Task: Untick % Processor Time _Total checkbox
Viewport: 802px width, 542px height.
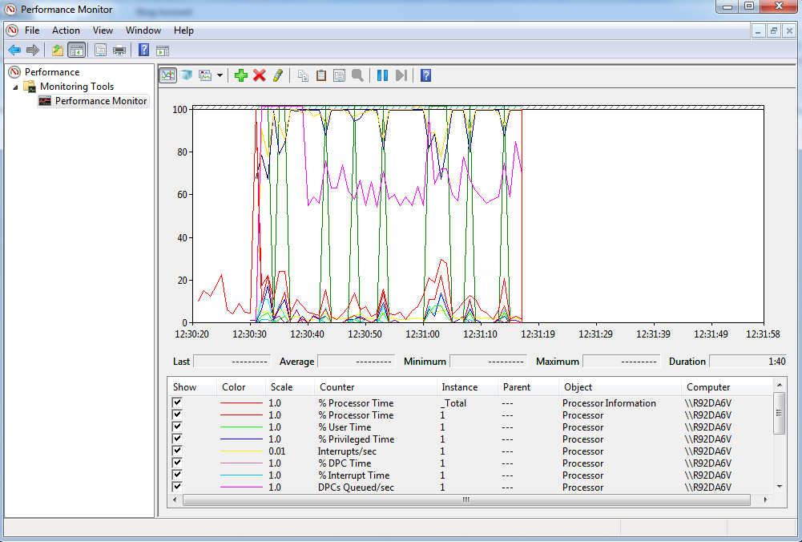Action: coord(177,402)
